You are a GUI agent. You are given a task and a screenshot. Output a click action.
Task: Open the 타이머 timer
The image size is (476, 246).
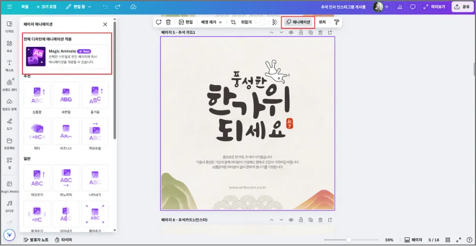pos(63,239)
